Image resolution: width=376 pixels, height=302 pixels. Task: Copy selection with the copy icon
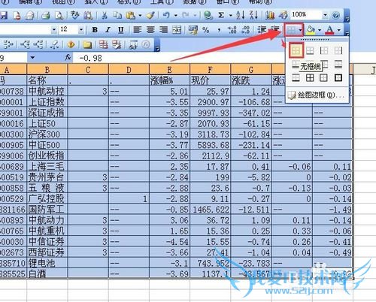[117, 16]
